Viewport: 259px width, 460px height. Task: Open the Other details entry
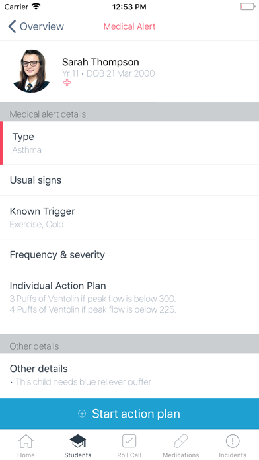point(129,375)
